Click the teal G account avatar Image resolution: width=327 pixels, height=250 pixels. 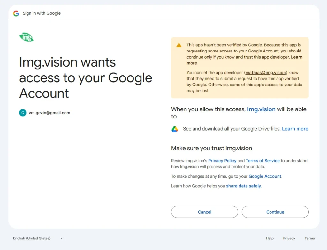click(x=23, y=113)
